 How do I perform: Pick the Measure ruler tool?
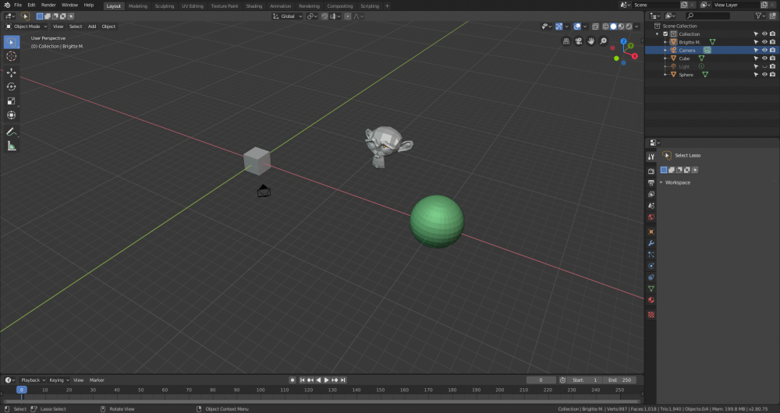click(12, 146)
